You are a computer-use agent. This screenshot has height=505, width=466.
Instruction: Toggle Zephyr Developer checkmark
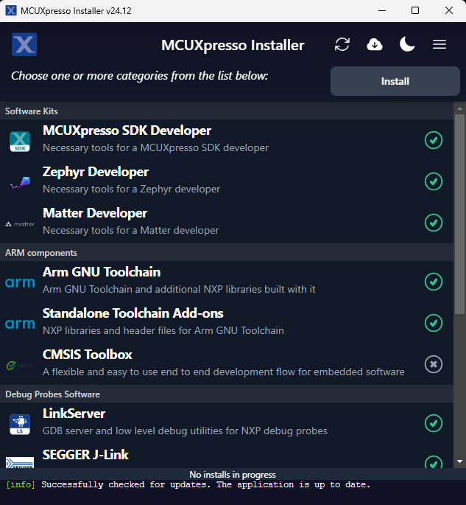coord(434,181)
